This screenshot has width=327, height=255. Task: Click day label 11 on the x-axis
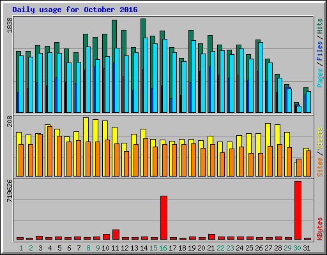[x=115, y=248]
